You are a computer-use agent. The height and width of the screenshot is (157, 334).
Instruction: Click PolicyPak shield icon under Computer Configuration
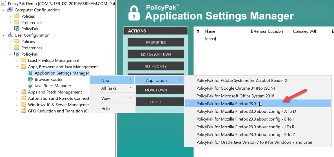[17, 29]
